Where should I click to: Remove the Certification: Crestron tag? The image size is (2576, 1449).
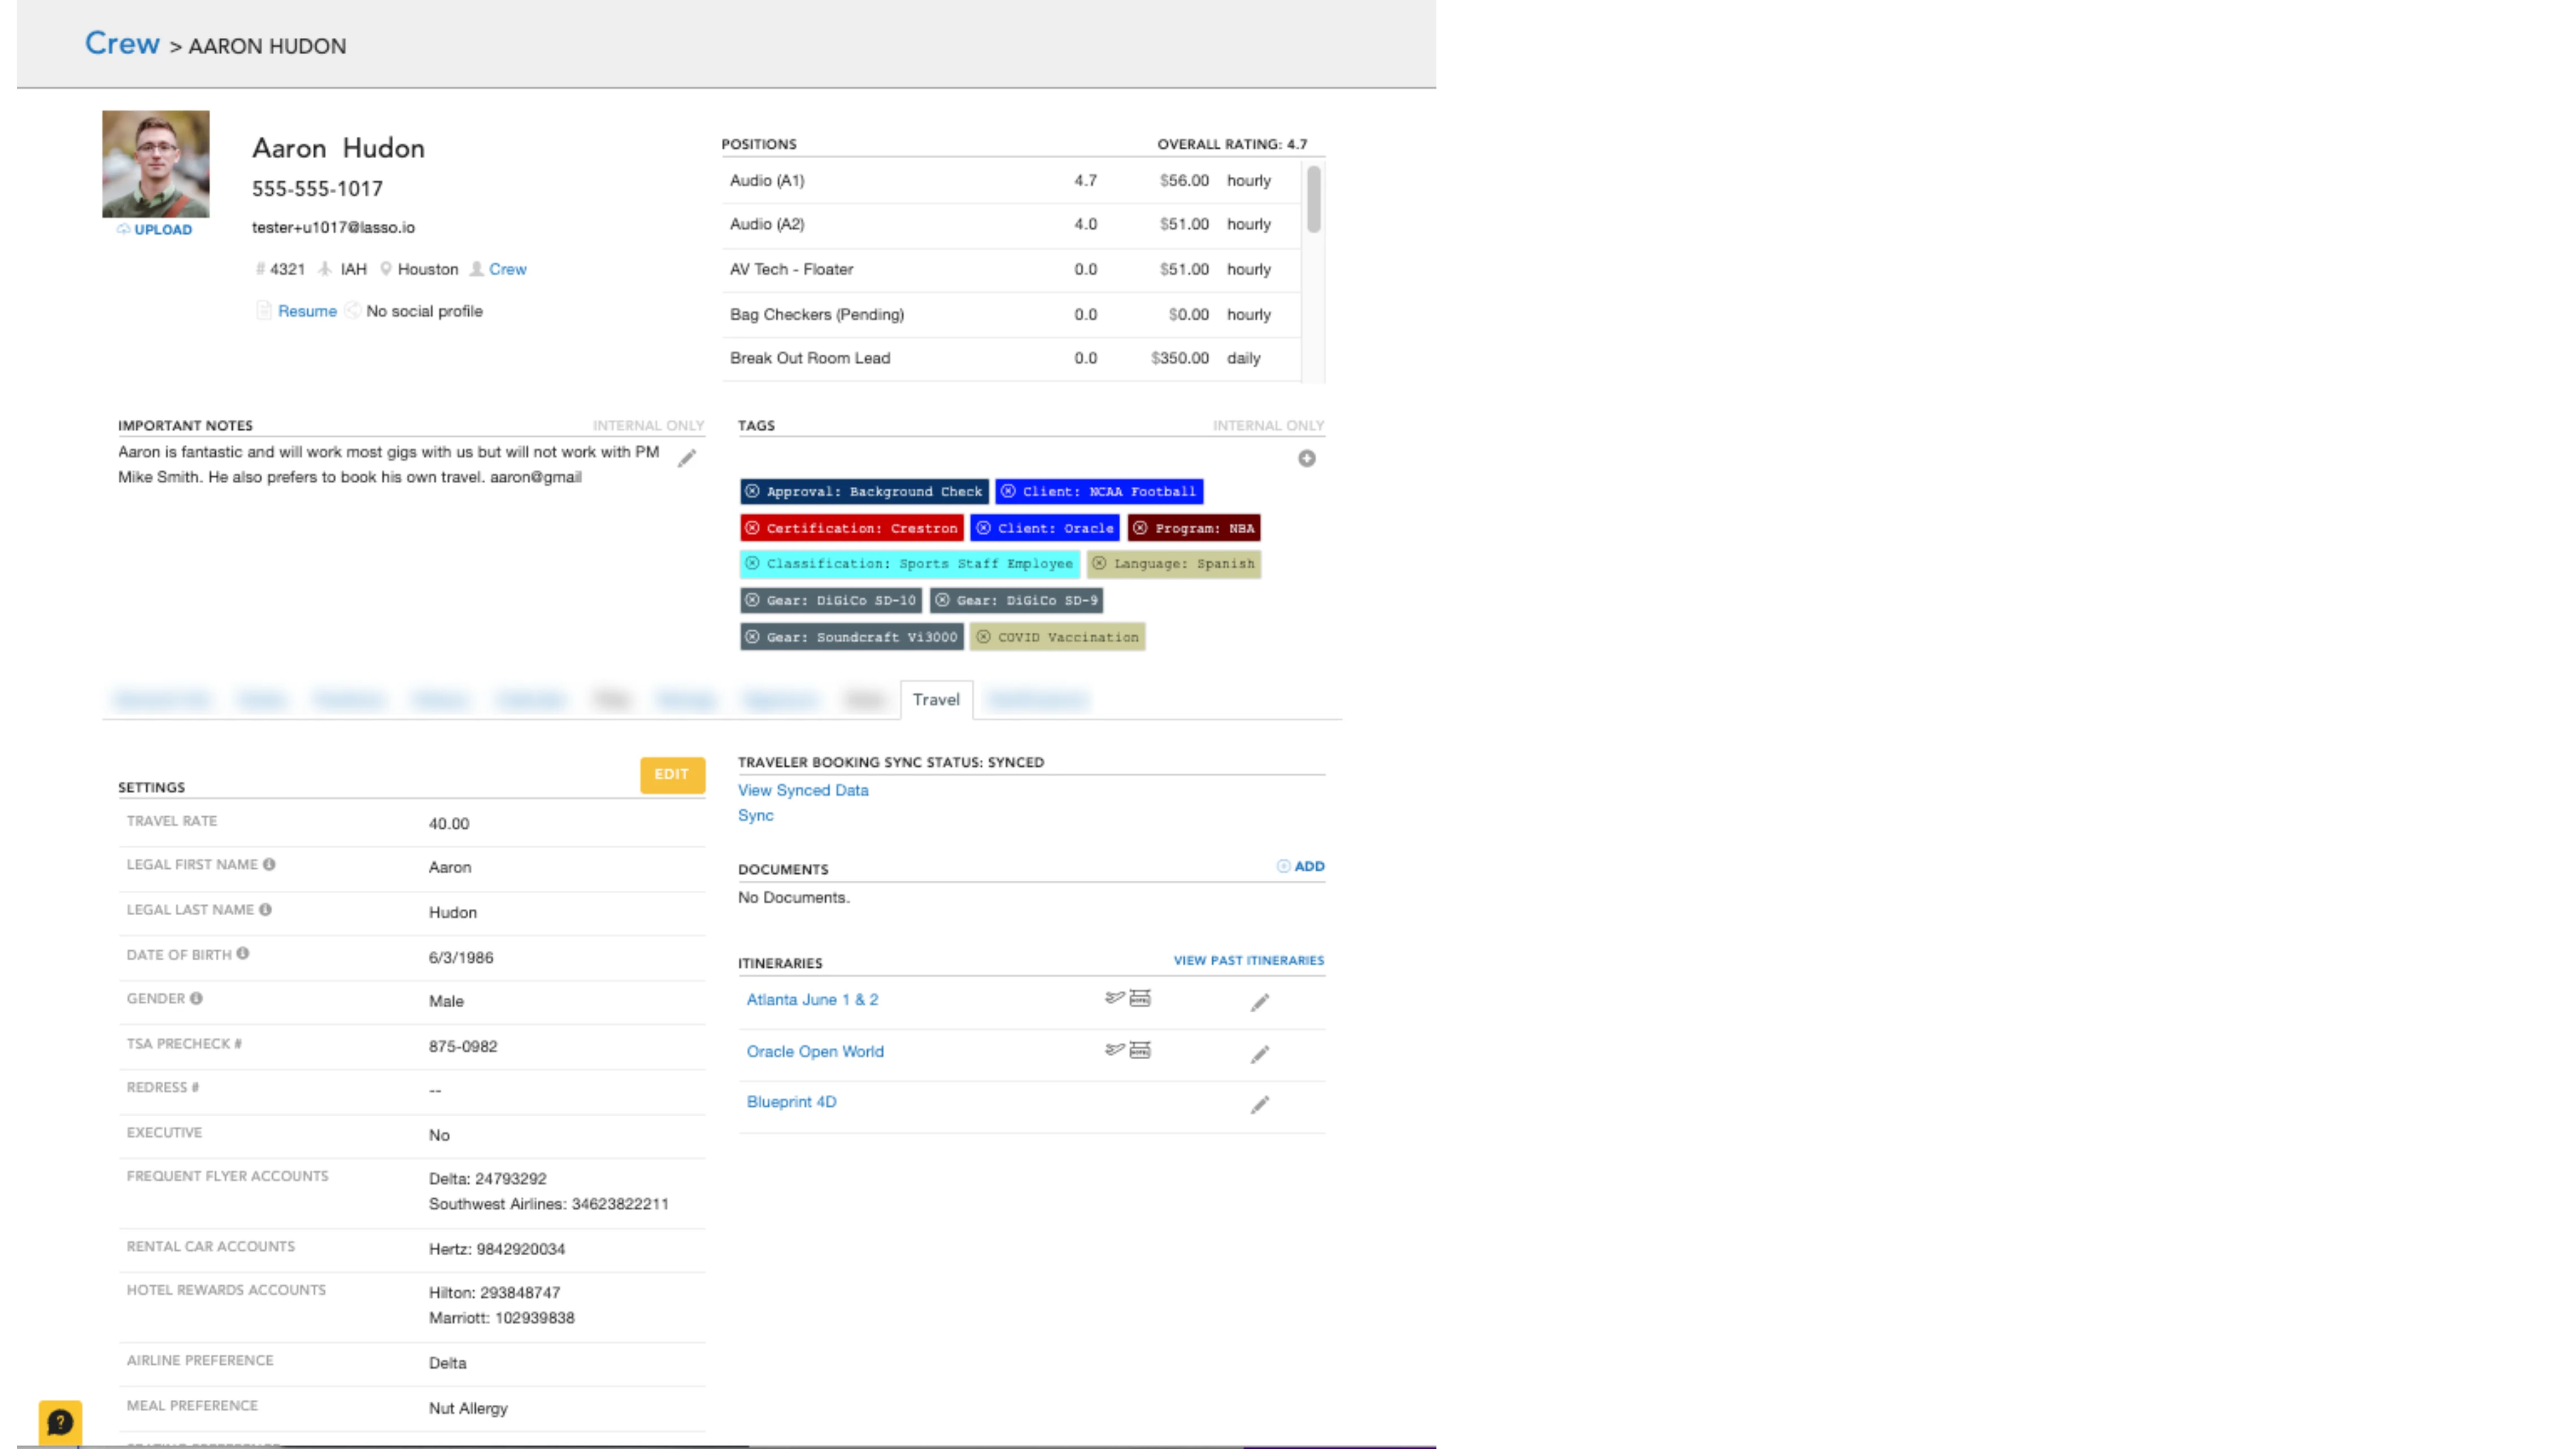tap(752, 528)
